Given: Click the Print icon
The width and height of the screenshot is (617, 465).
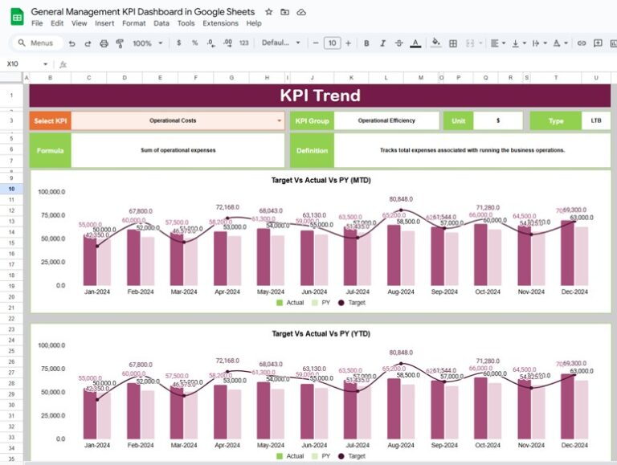Looking at the screenshot, I should (x=104, y=43).
